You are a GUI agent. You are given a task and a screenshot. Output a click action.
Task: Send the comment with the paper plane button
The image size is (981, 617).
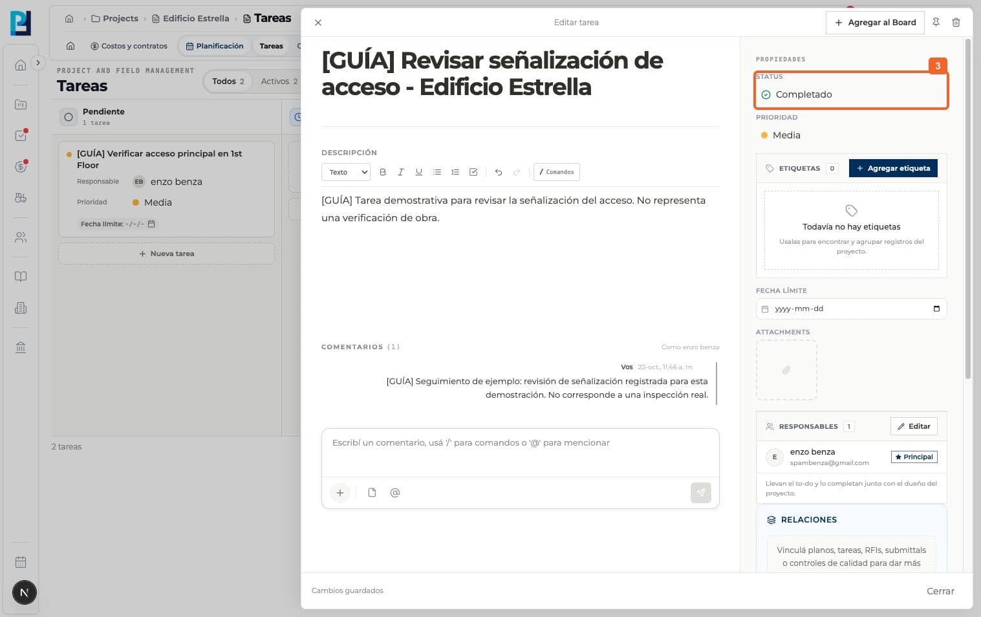[701, 493]
